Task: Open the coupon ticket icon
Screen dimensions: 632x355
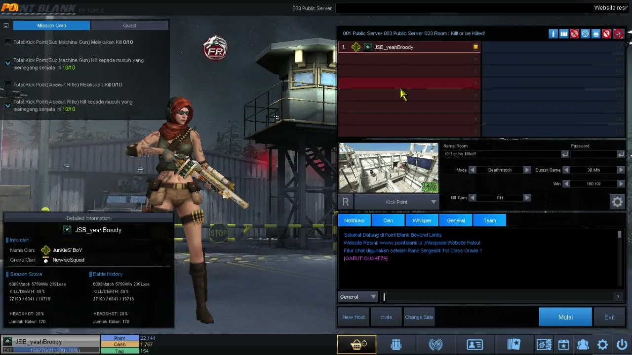Action: pos(544,345)
